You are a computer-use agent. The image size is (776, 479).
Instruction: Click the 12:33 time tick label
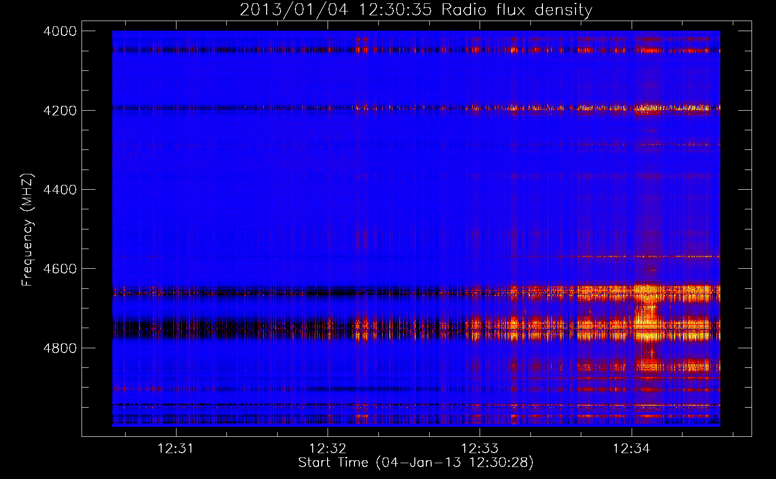480,448
